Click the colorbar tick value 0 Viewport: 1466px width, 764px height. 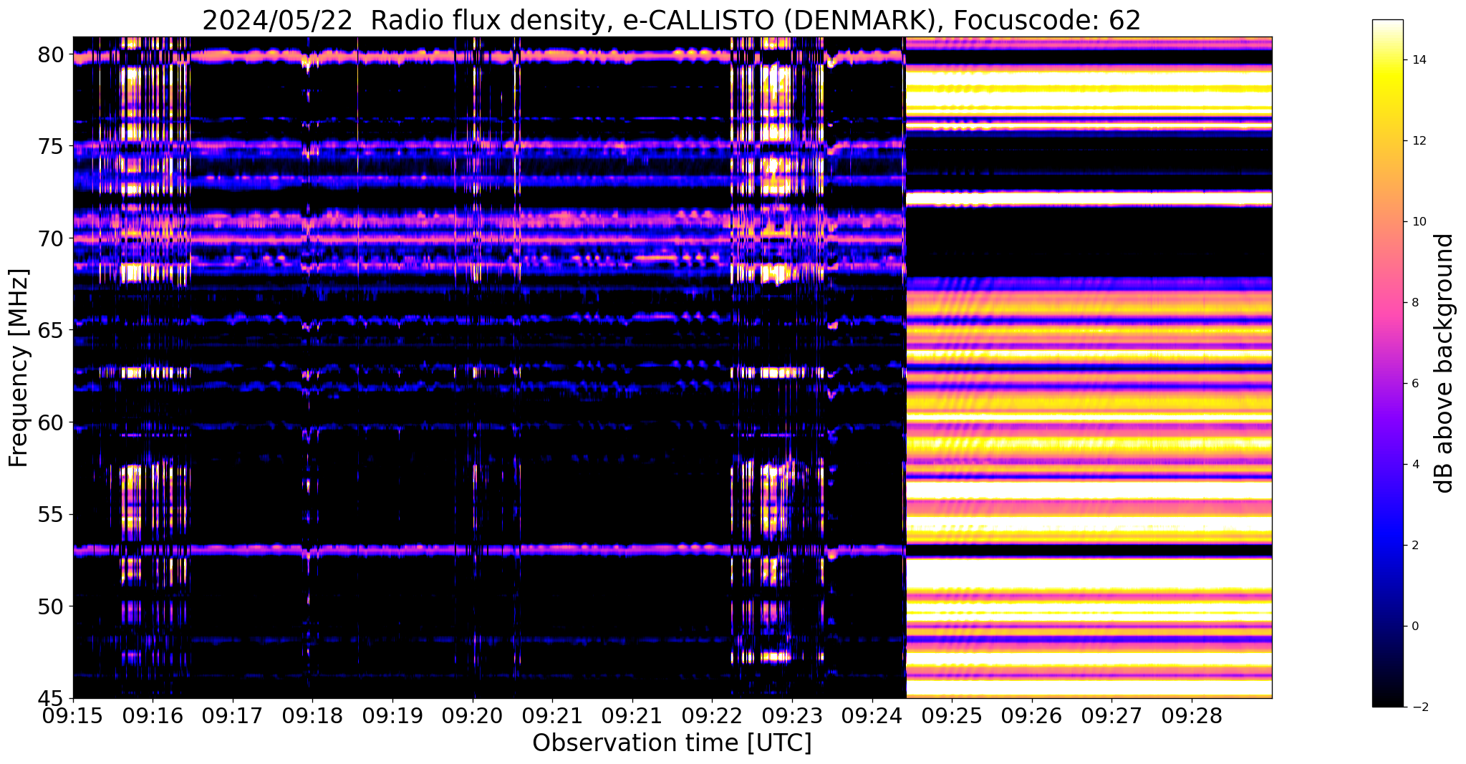click(1414, 627)
